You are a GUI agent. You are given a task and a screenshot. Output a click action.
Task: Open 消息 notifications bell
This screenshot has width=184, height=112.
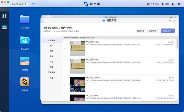point(165,4)
